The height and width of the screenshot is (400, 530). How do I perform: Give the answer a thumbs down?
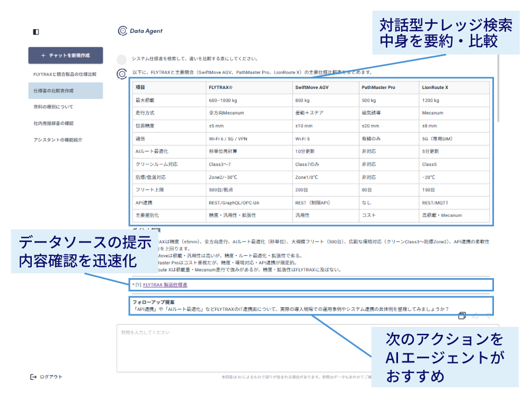pyautogui.click(x=488, y=316)
